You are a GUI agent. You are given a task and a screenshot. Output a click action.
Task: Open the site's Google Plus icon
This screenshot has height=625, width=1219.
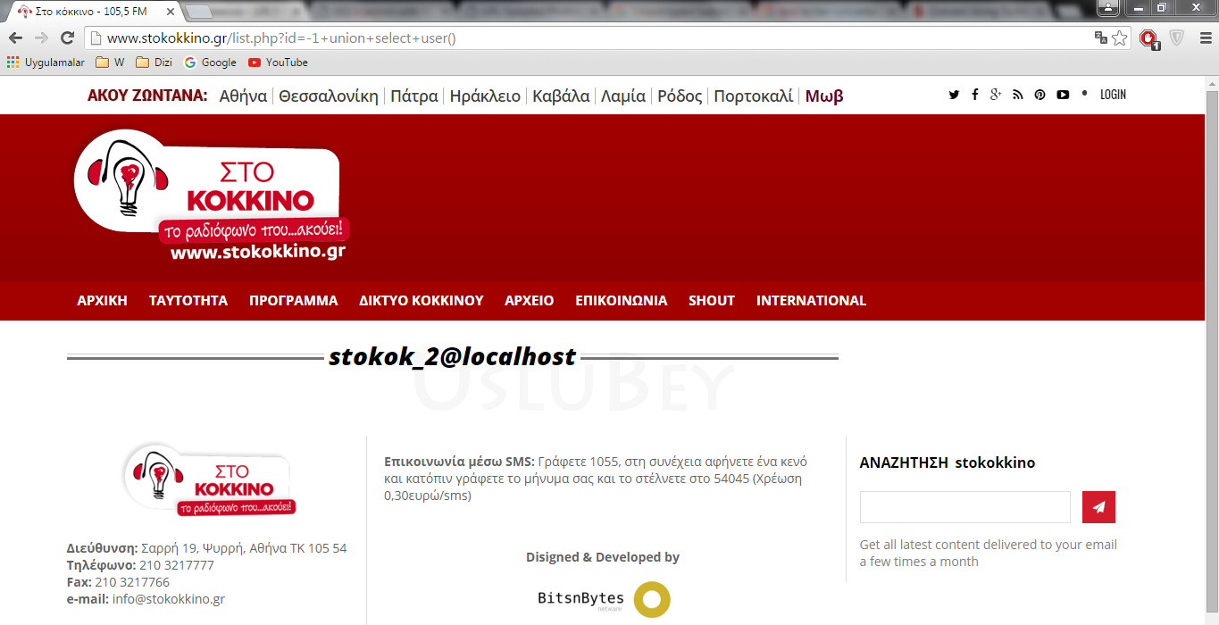[996, 95]
